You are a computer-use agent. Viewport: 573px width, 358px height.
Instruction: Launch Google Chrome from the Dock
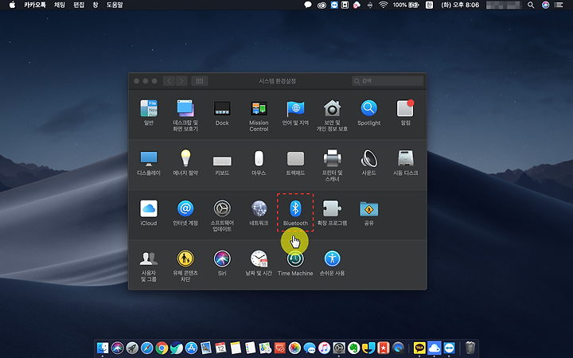pyautogui.click(x=162, y=348)
